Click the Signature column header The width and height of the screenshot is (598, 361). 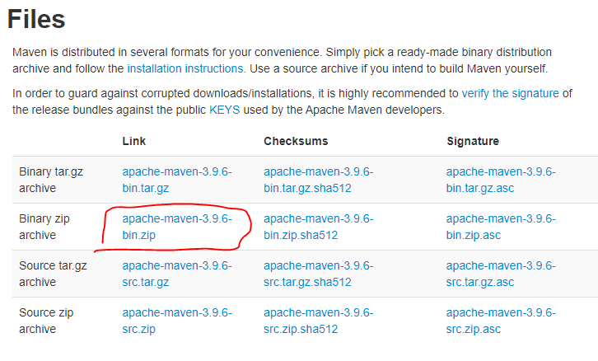(473, 141)
